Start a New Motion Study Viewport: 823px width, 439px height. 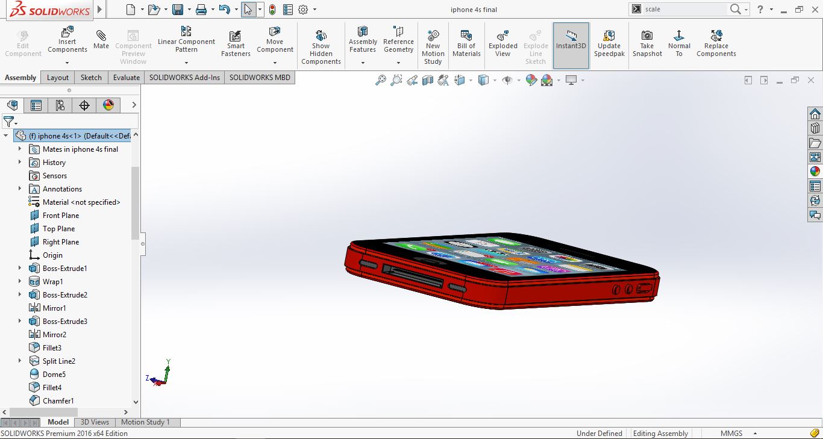[x=433, y=47]
